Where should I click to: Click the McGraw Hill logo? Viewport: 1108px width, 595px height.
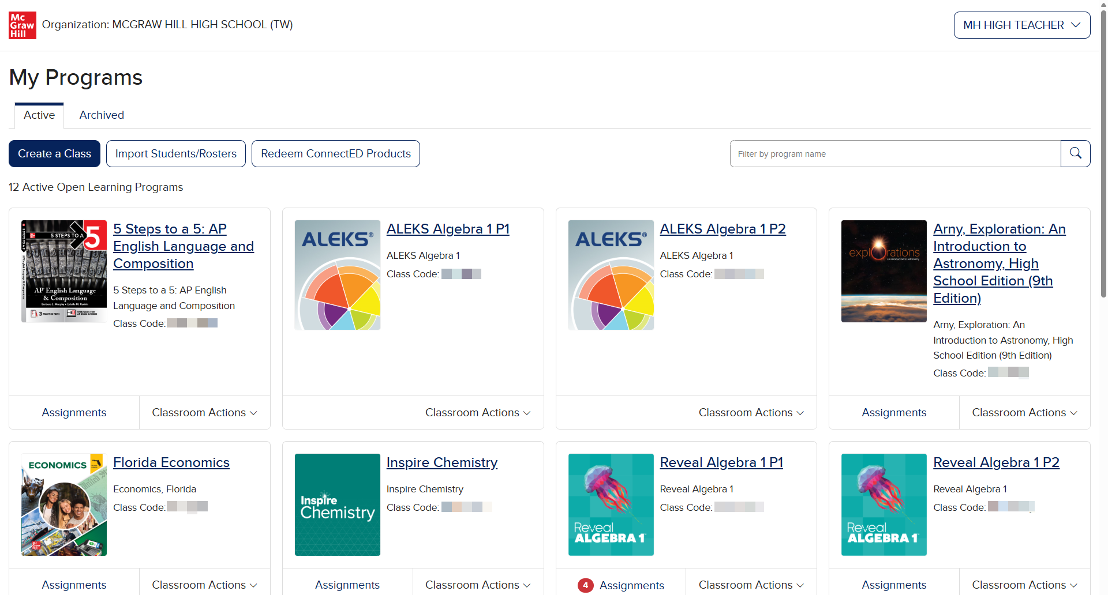[23, 25]
